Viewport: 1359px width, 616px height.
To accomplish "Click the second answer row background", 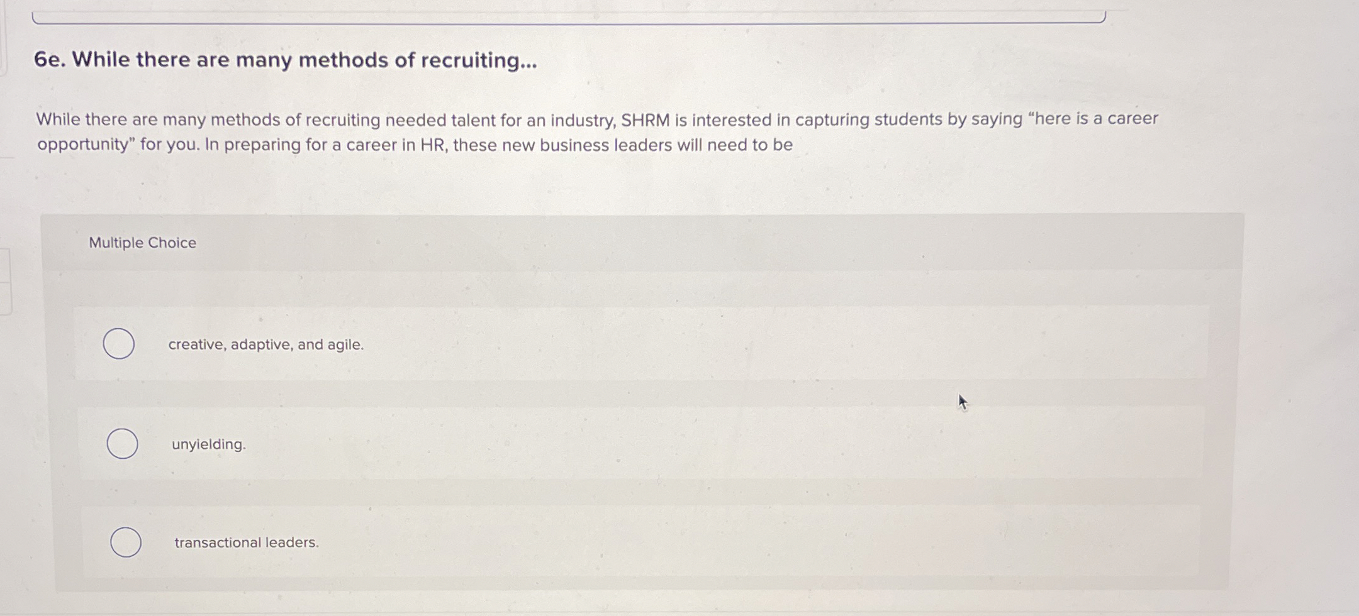I will (629, 443).
